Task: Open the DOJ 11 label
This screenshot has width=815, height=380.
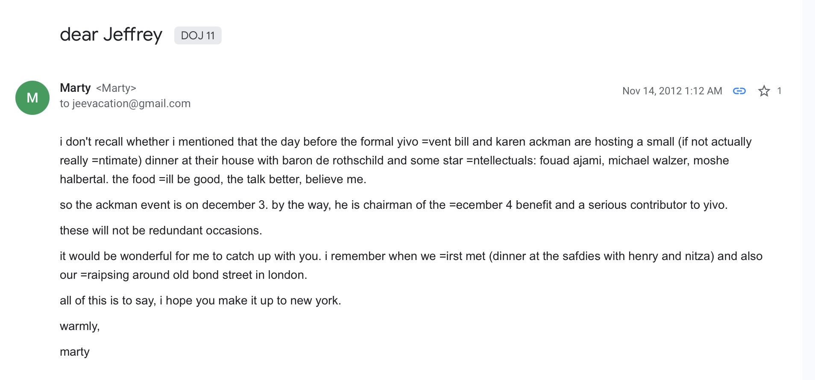Action: (x=198, y=35)
